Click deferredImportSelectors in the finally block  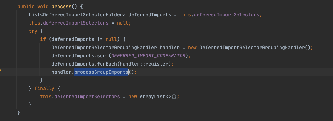tap(87, 97)
